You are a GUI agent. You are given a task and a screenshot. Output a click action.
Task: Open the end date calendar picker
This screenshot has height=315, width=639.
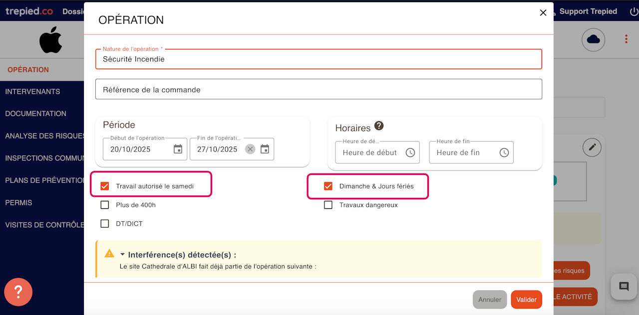click(265, 149)
